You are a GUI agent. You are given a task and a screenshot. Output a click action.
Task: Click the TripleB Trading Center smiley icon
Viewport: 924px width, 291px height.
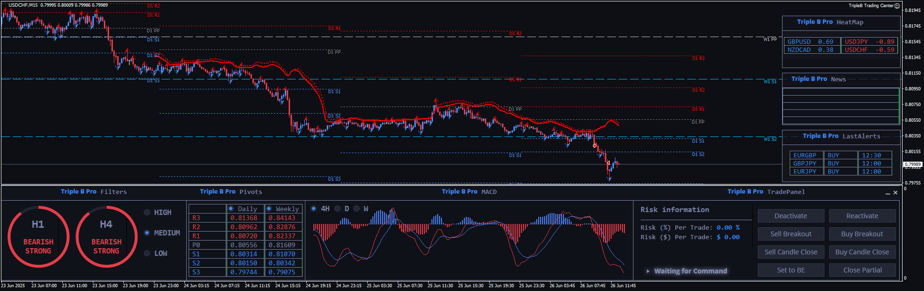[897, 6]
